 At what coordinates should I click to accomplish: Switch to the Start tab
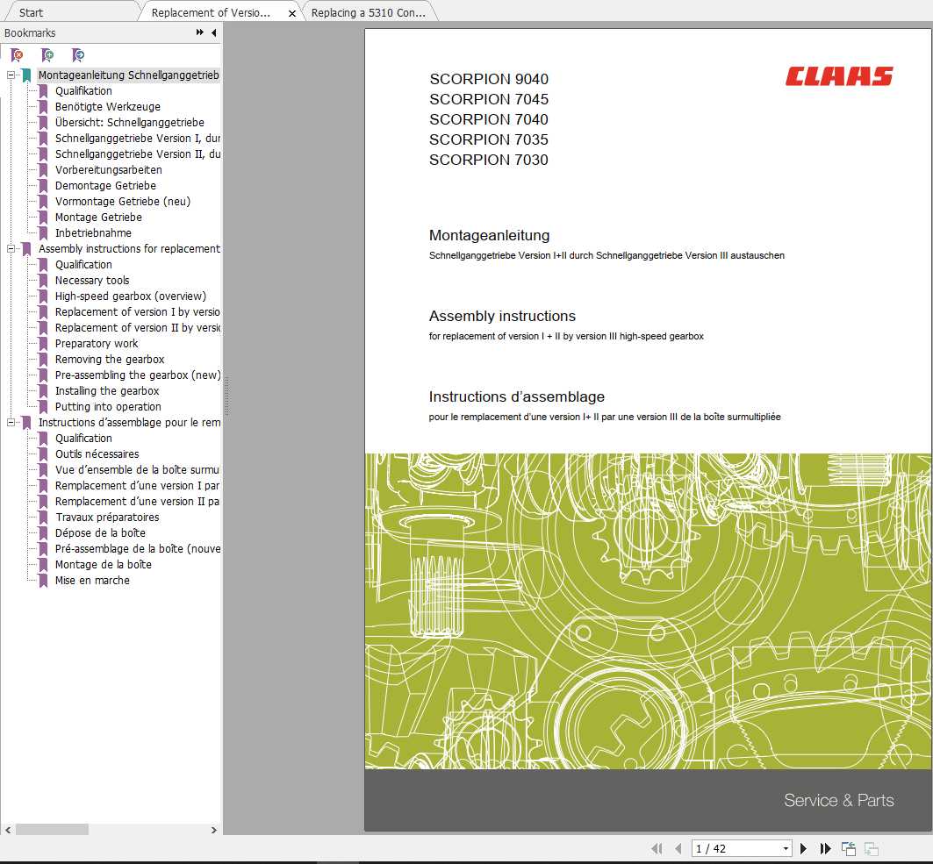pos(32,12)
